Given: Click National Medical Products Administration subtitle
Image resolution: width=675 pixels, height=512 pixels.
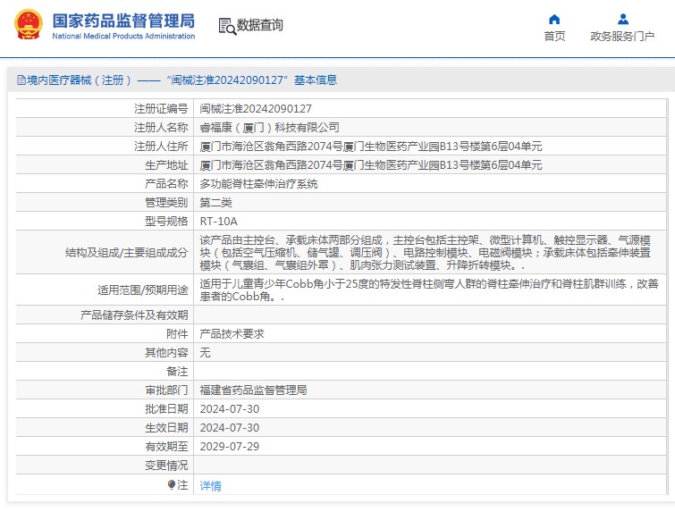Looking at the screenshot, I should 123,36.
